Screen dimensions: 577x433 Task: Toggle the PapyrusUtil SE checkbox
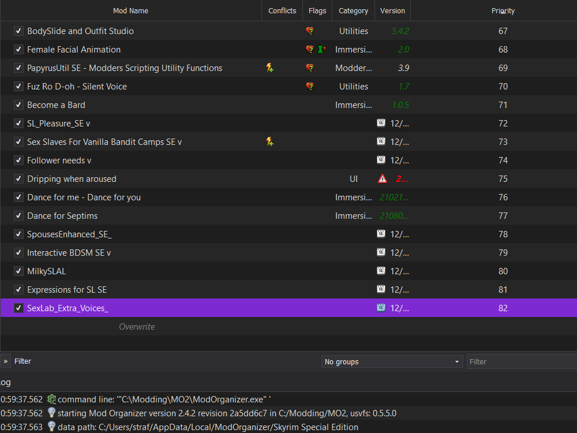click(19, 68)
